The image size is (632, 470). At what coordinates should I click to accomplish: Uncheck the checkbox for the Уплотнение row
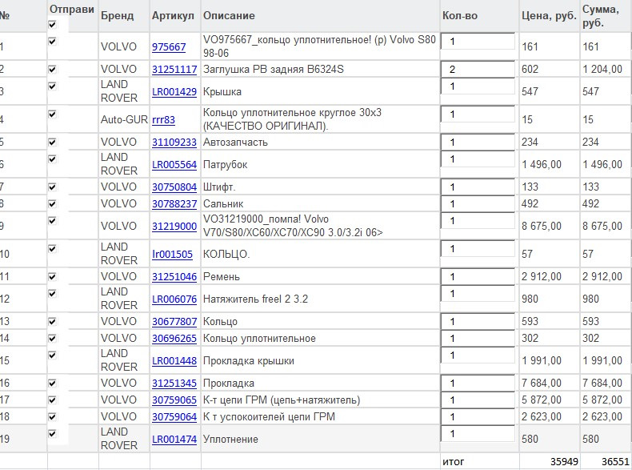click(53, 433)
